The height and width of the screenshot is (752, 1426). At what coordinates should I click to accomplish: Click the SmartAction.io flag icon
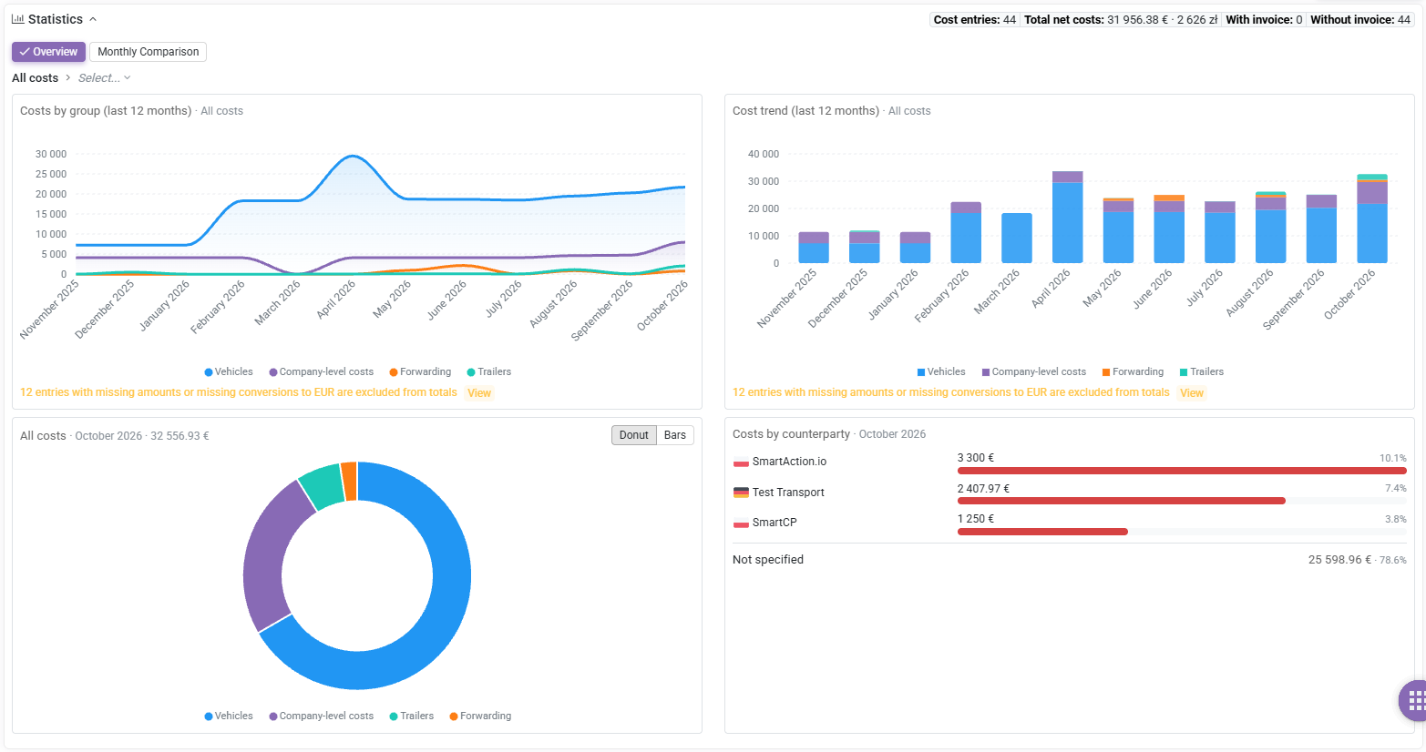(x=741, y=462)
